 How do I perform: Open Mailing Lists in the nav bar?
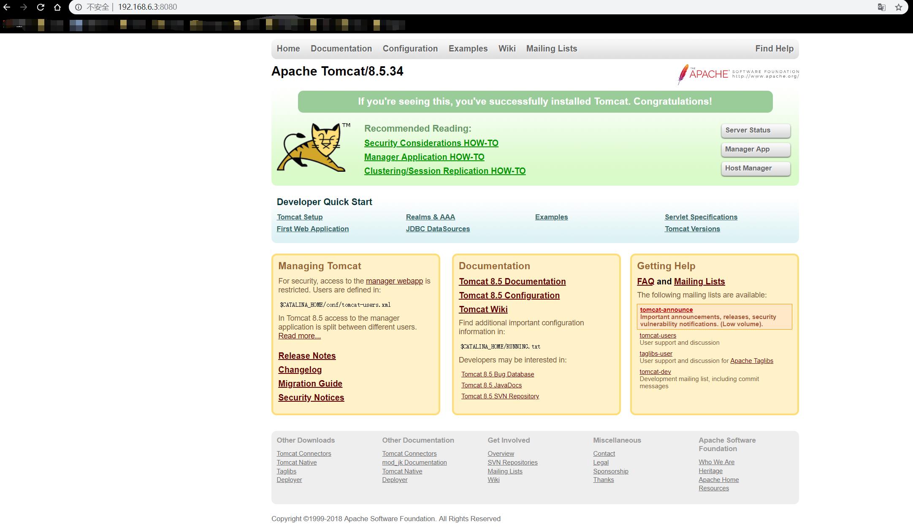click(x=551, y=49)
